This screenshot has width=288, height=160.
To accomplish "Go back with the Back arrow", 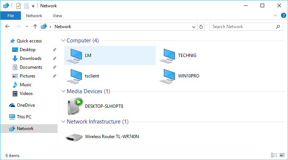I will [7, 27].
